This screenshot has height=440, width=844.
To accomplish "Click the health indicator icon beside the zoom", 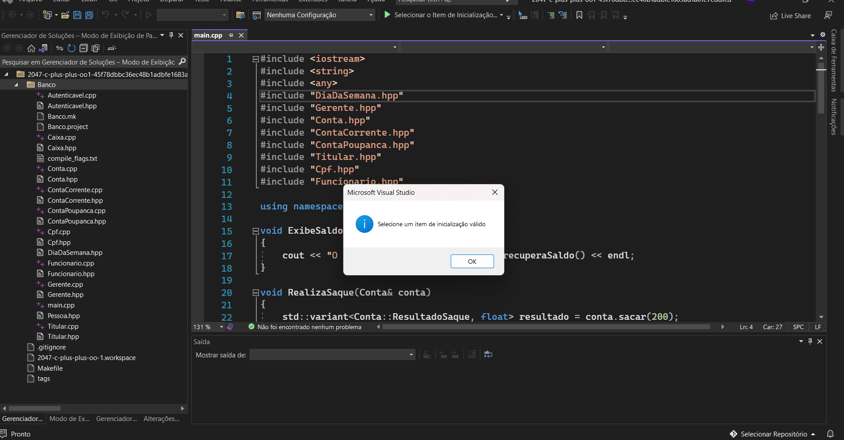I will (230, 327).
